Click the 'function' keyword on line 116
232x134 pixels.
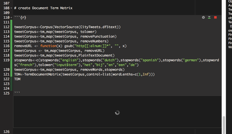[x=49, y=46]
